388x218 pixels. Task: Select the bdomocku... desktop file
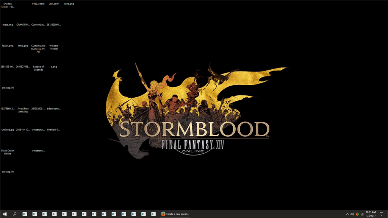coord(54,109)
